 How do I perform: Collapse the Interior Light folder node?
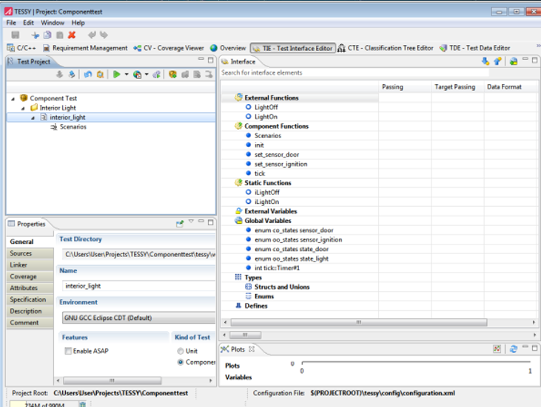(23, 109)
